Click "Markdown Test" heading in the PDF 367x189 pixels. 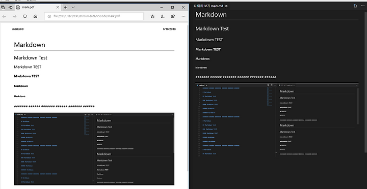pos(31,58)
